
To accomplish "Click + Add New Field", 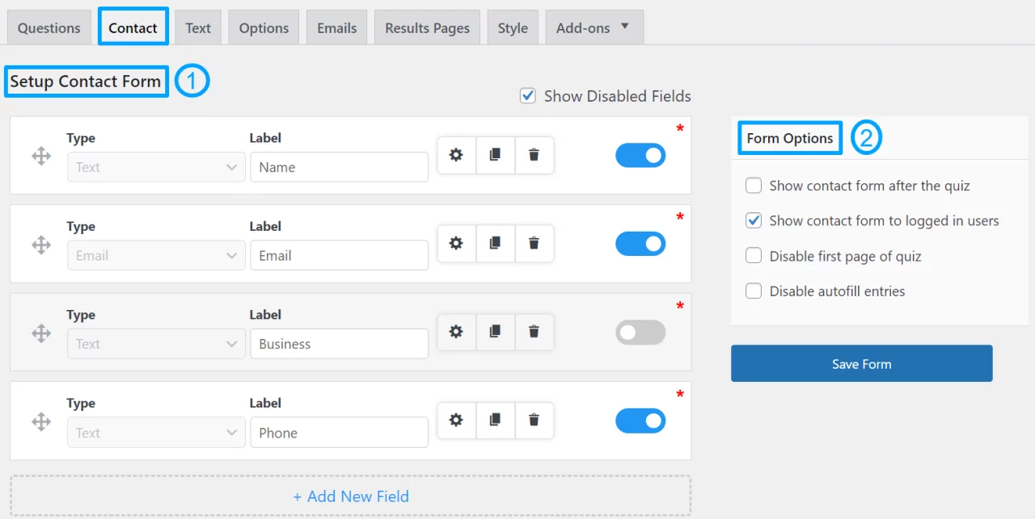I will (351, 496).
